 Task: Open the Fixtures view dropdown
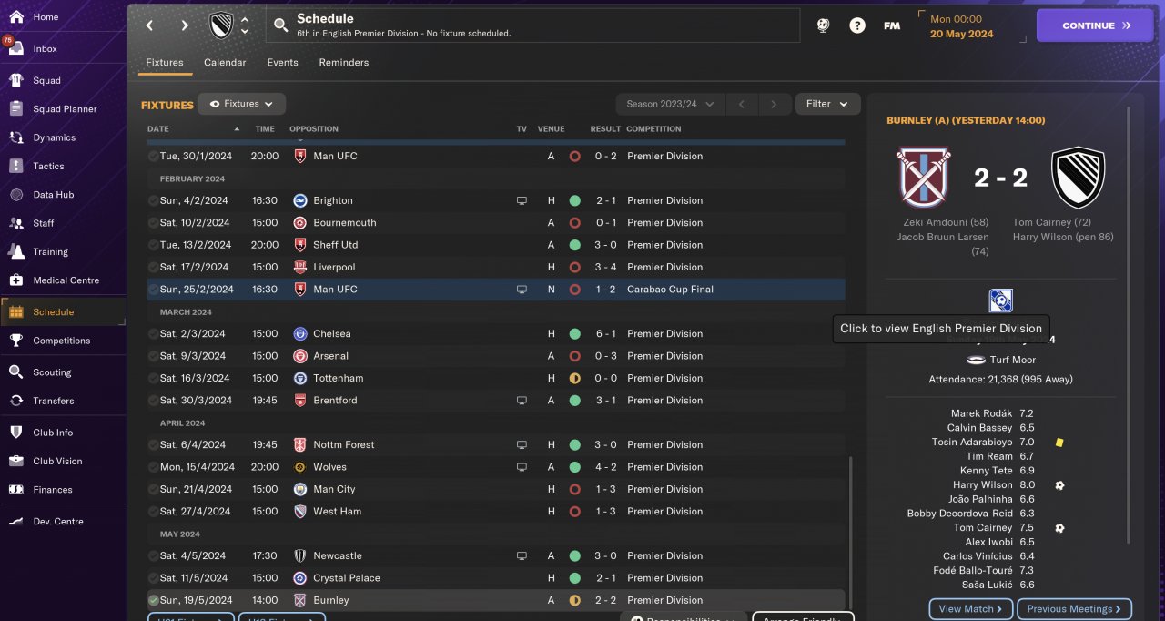click(242, 104)
